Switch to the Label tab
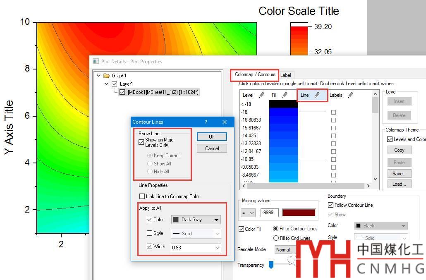Viewport: 426px width, 280px height. 285,75
